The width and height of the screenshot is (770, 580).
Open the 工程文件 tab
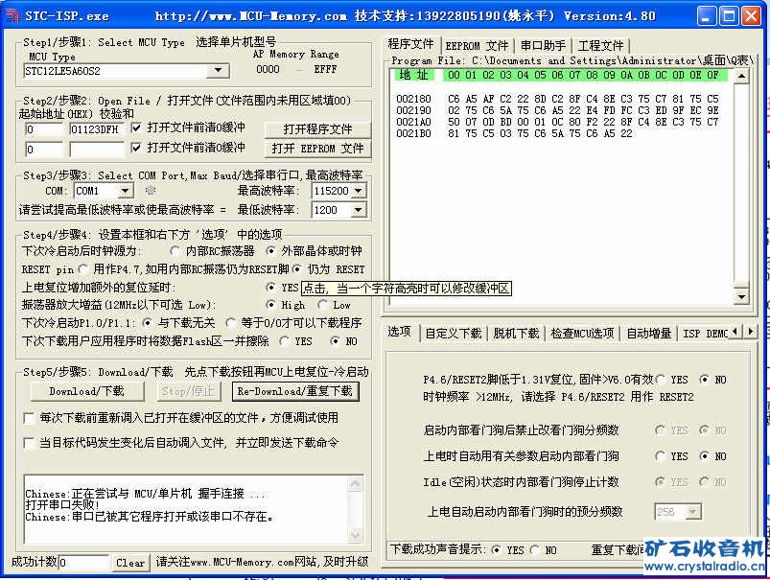(600, 46)
